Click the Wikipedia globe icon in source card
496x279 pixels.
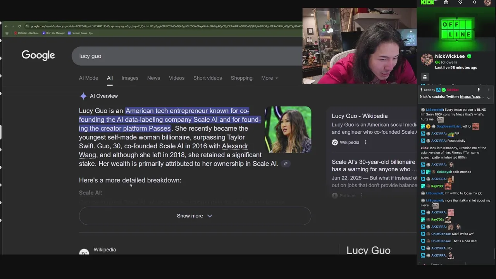point(335,142)
